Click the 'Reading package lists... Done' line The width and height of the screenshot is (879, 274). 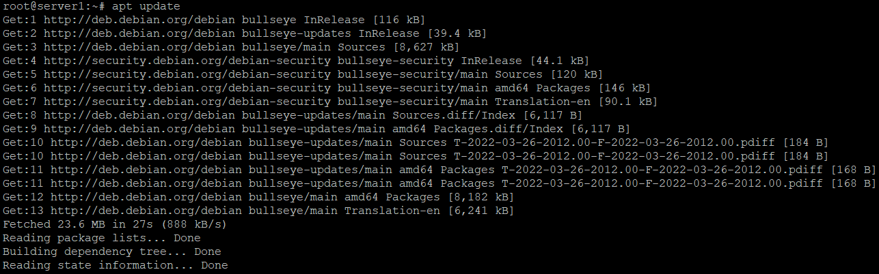tap(102, 238)
